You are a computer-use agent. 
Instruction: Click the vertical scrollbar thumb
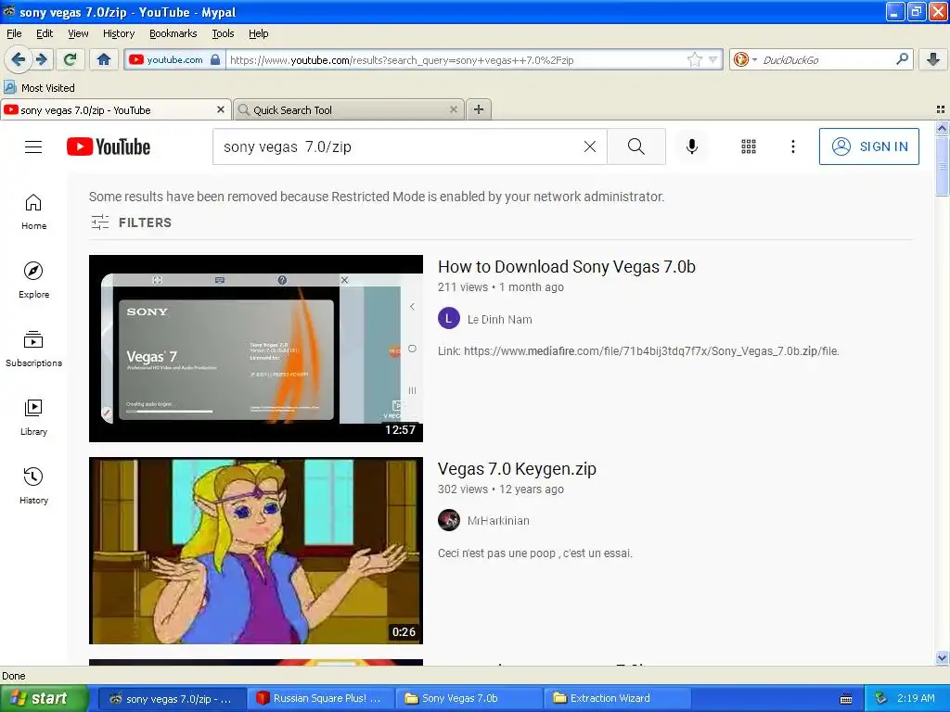[x=942, y=165]
